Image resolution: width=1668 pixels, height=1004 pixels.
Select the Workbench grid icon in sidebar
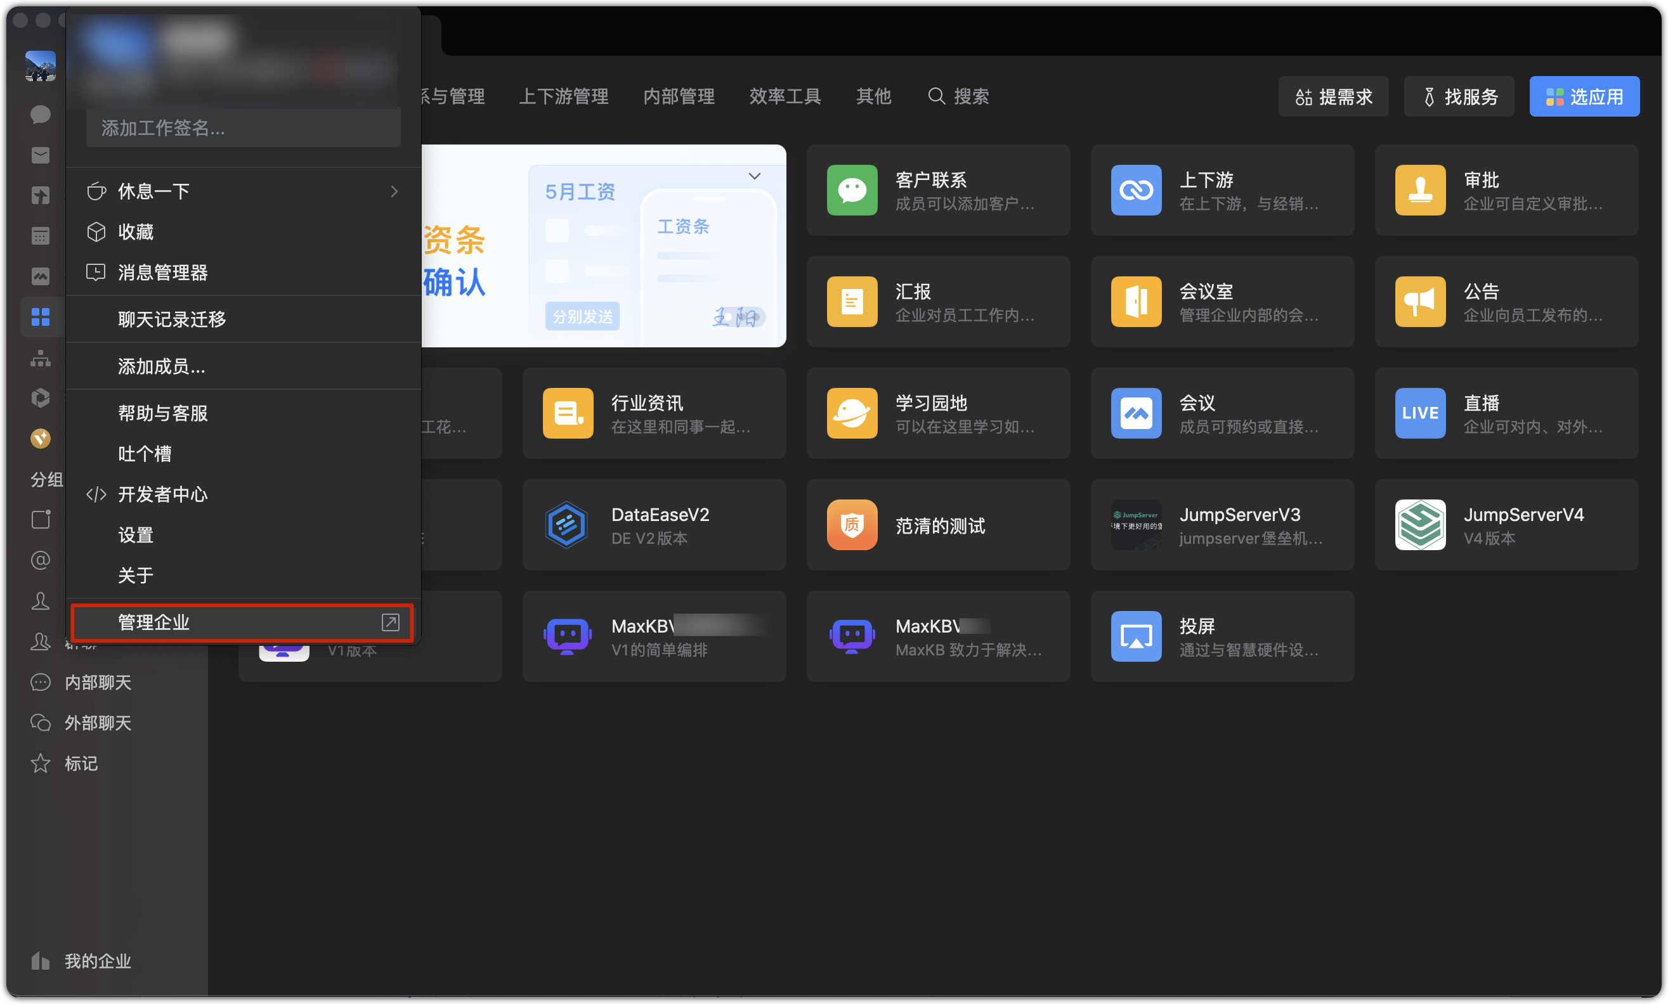tap(41, 317)
